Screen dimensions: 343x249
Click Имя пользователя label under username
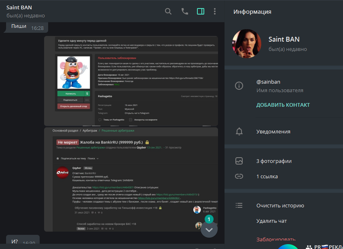point(280,90)
